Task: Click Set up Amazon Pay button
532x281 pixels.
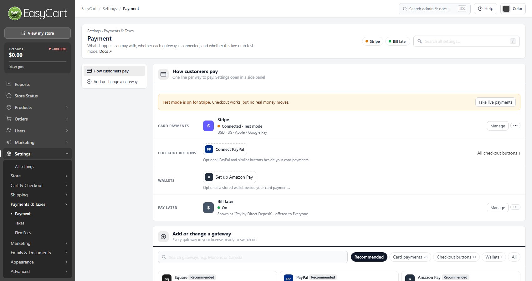Action: [230, 177]
